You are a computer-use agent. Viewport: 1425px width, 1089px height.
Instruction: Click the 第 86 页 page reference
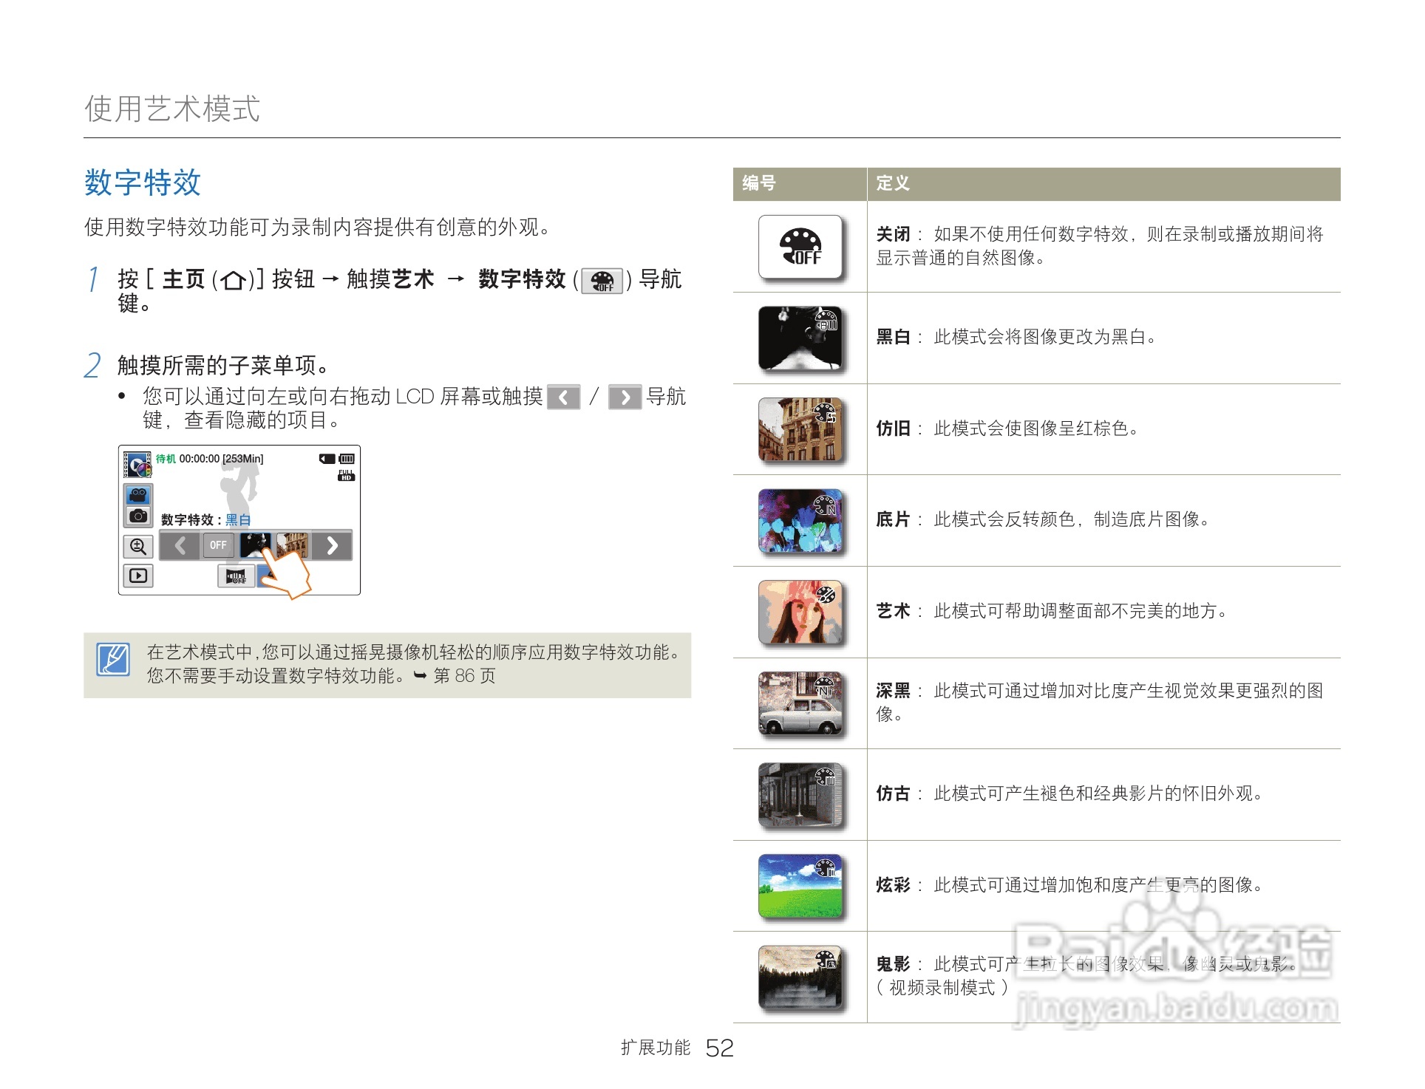pyautogui.click(x=464, y=677)
